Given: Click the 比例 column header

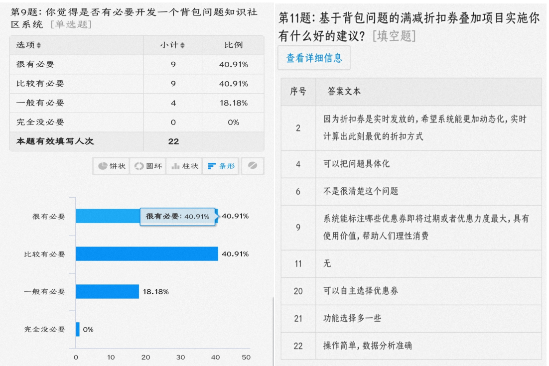Looking at the screenshot, I should coord(234,45).
